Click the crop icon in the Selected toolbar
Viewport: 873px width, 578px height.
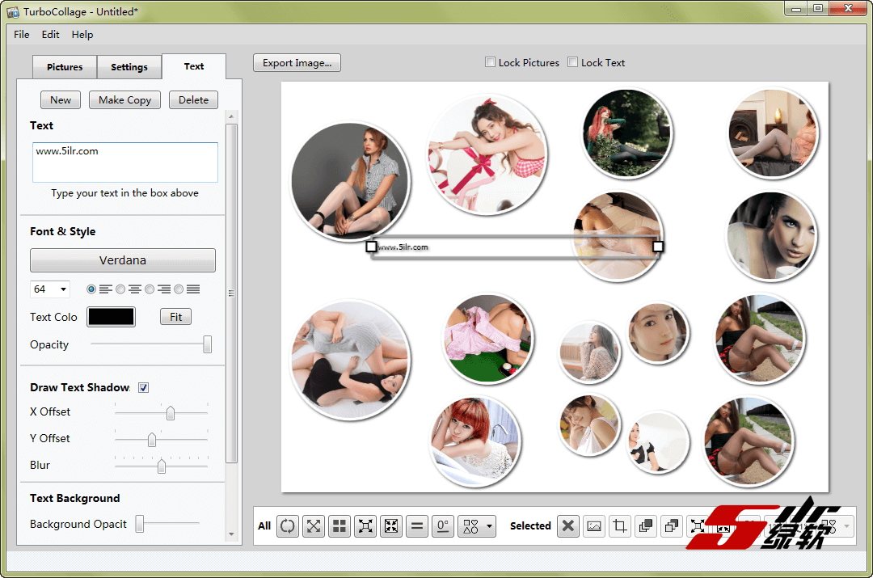tap(620, 526)
